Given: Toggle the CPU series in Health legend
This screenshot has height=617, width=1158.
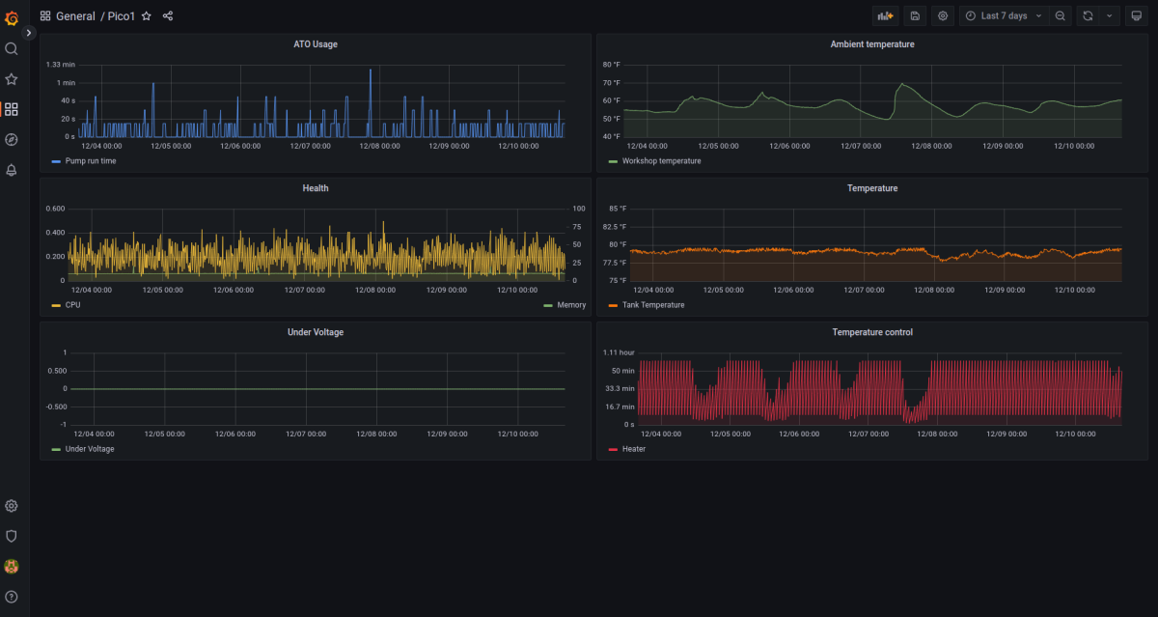Looking at the screenshot, I should [73, 305].
